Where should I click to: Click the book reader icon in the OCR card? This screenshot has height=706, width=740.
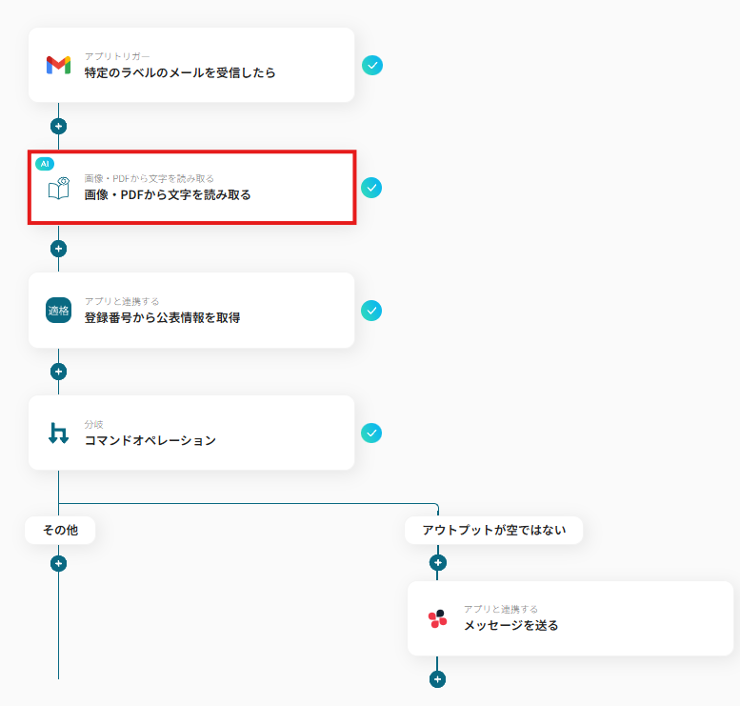(59, 188)
